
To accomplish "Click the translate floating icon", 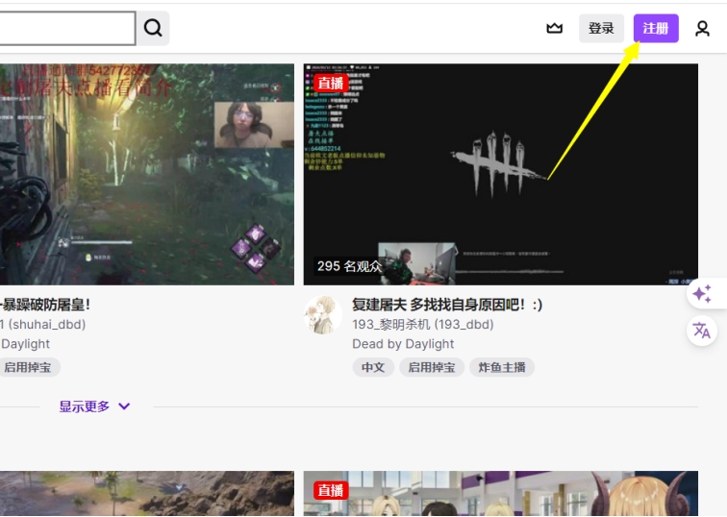I will (702, 331).
